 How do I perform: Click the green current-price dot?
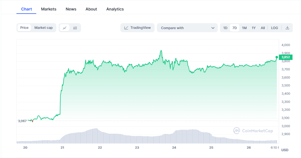pyautogui.click(x=277, y=57)
